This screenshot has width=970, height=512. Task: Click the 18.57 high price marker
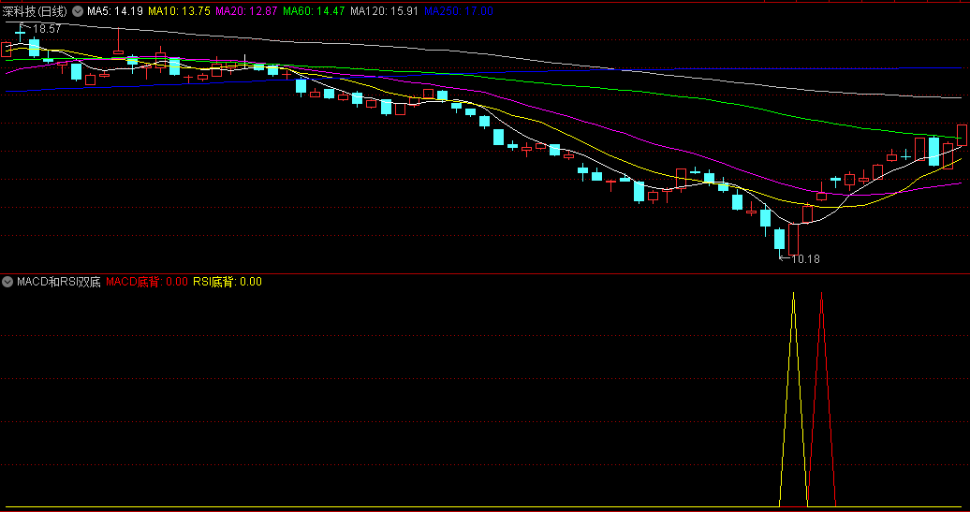tap(47, 28)
